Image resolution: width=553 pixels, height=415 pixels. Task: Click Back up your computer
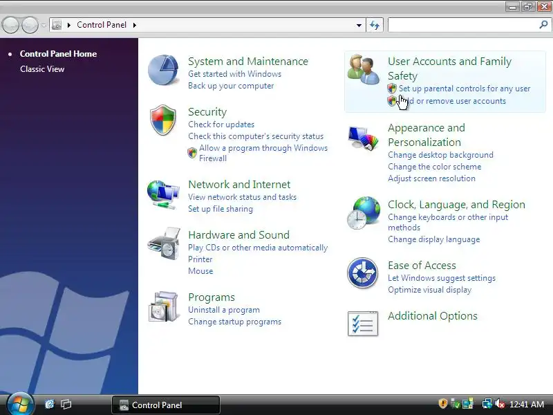click(x=231, y=86)
